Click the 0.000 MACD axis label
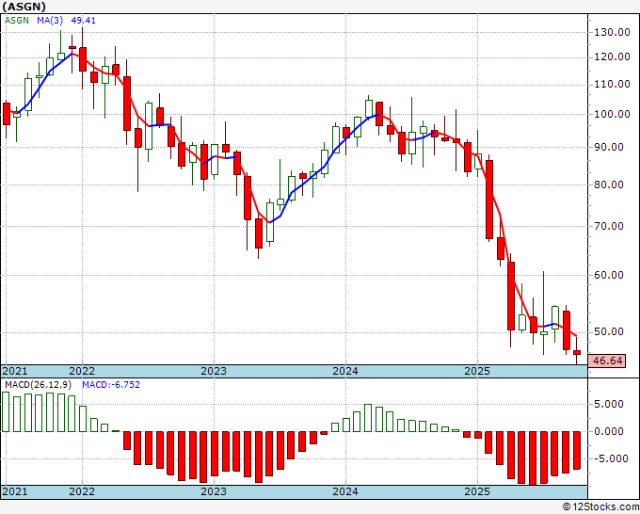This screenshot has width=640, height=514. point(611,431)
